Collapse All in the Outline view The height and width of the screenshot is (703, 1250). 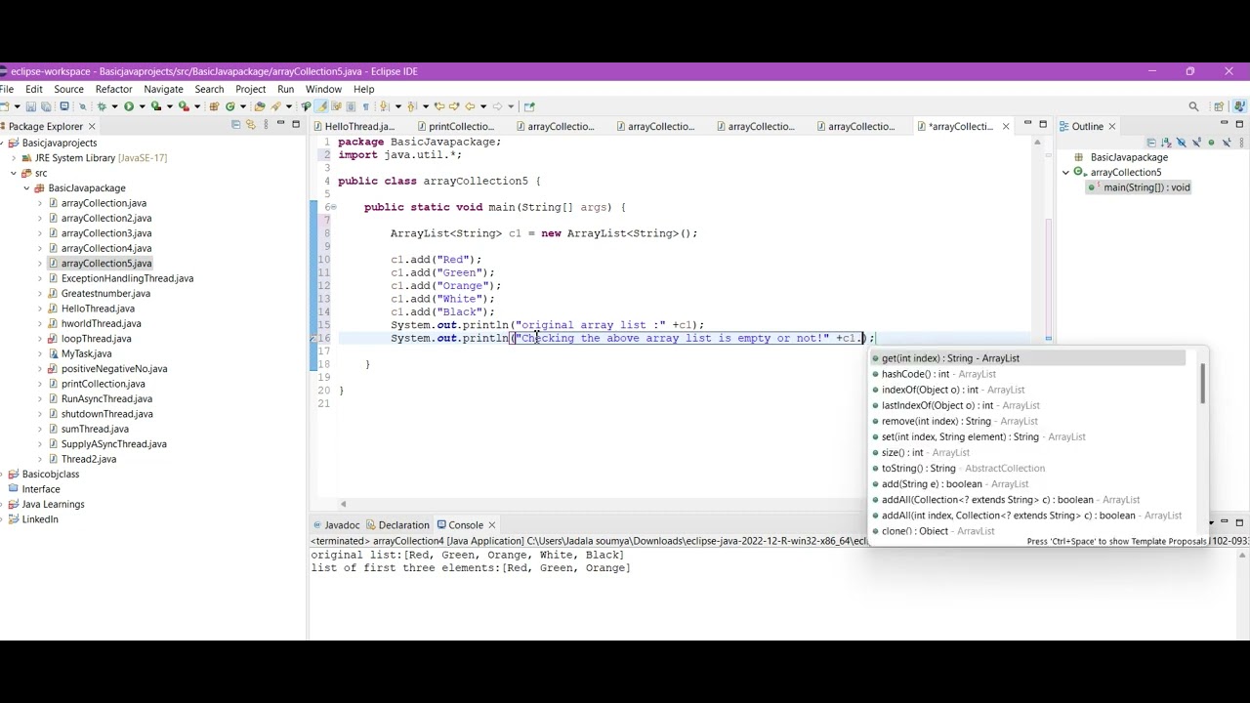click(1151, 143)
